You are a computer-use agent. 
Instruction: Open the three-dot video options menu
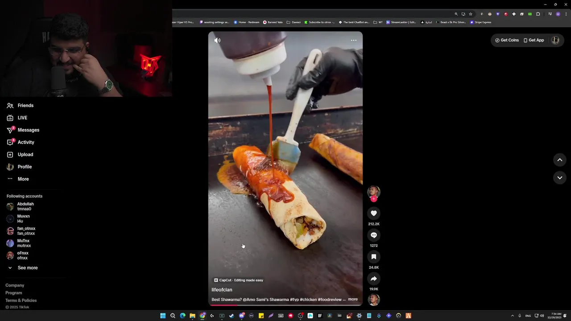coord(354,40)
